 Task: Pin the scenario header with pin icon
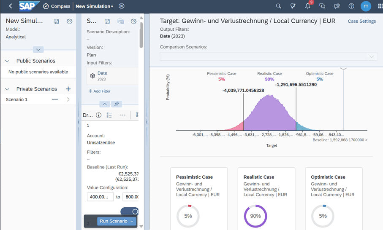coord(117,104)
